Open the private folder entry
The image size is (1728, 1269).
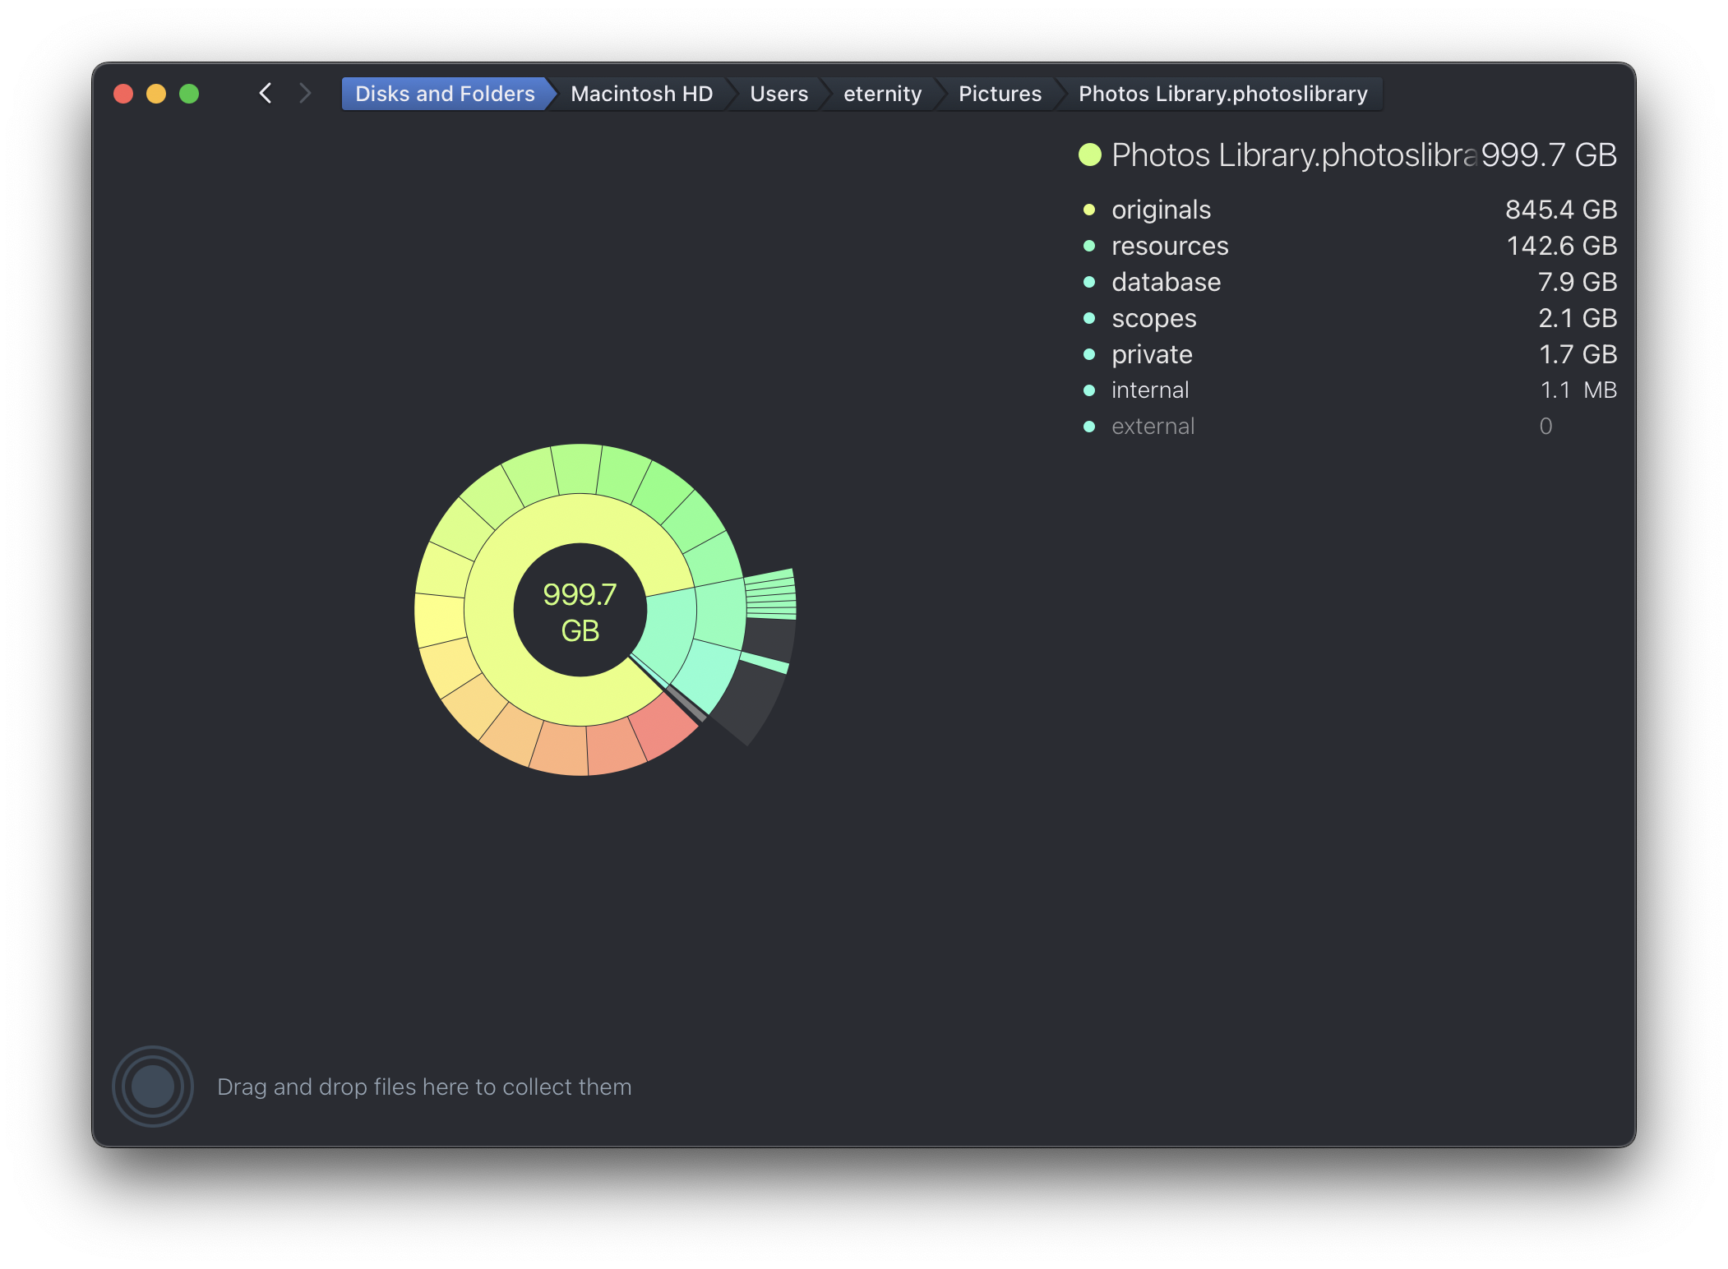(1152, 354)
